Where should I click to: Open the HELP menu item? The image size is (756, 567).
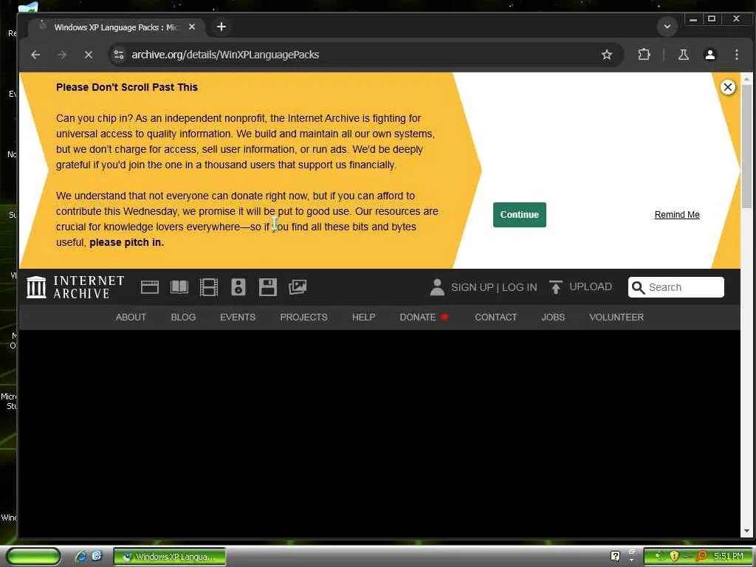(363, 317)
